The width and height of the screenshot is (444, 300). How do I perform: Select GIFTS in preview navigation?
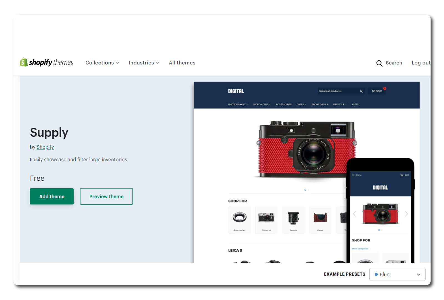click(x=355, y=104)
